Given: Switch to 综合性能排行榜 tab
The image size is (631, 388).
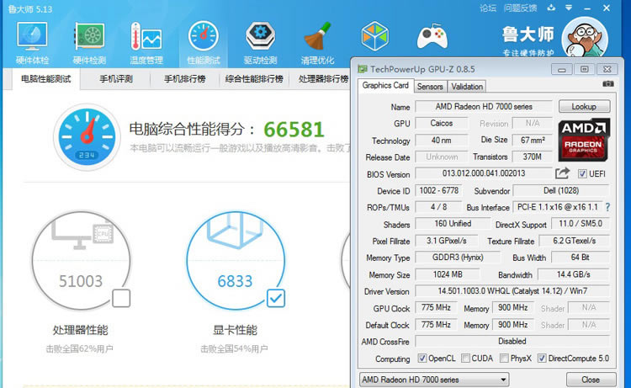Looking at the screenshot, I should click(254, 79).
